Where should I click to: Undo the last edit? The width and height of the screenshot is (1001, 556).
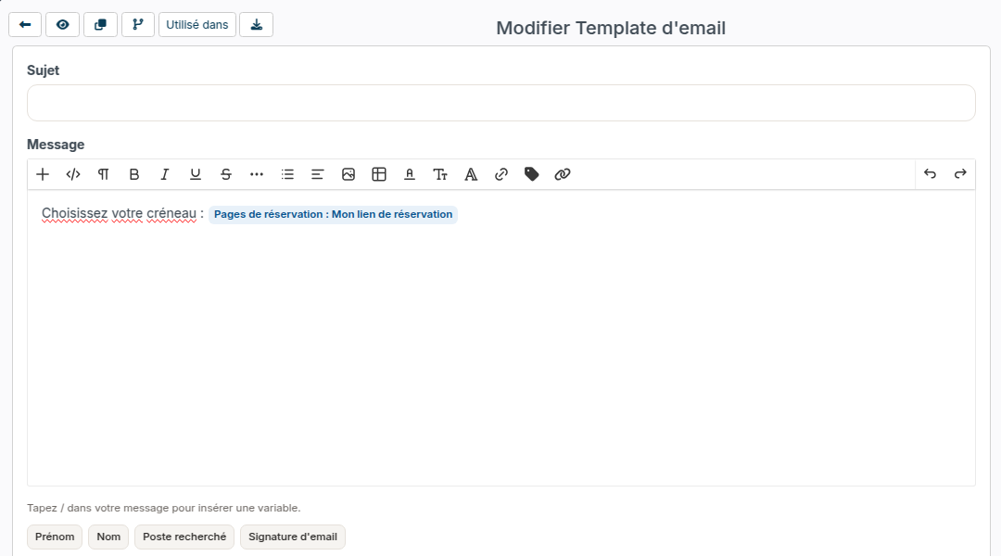(931, 174)
